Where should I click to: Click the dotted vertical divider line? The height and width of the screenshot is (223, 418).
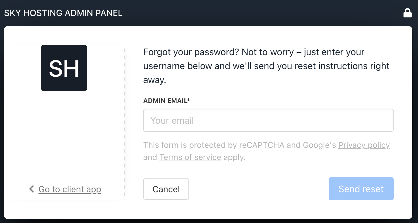tap(124, 122)
